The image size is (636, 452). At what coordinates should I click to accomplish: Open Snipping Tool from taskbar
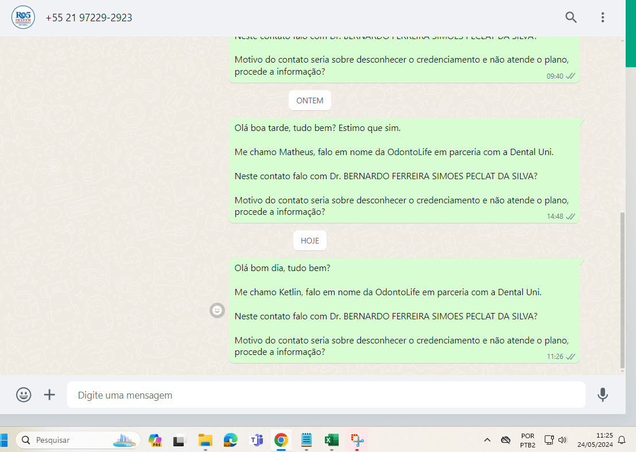tap(357, 440)
